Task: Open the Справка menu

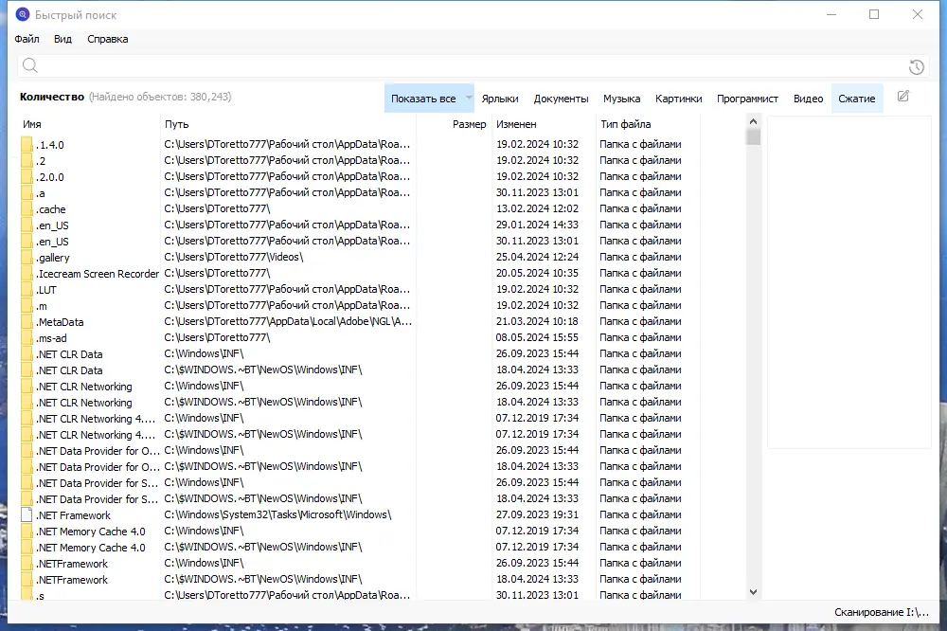Action: click(108, 39)
